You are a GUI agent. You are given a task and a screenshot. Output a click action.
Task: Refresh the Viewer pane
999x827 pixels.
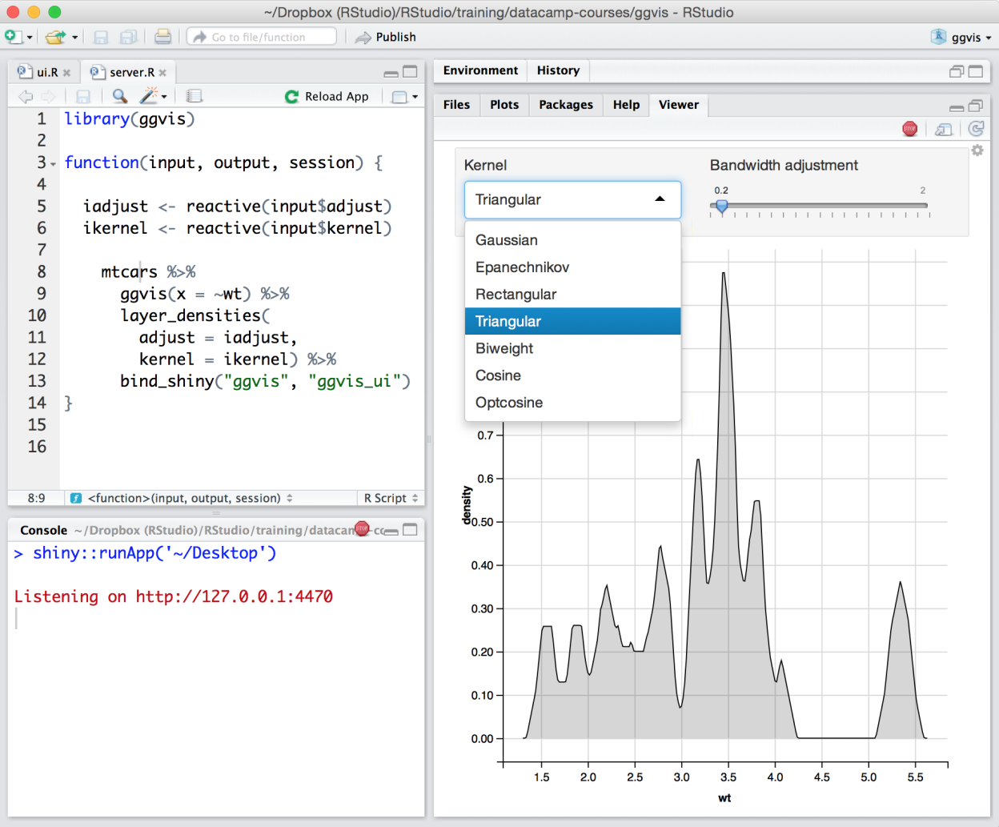tap(976, 129)
